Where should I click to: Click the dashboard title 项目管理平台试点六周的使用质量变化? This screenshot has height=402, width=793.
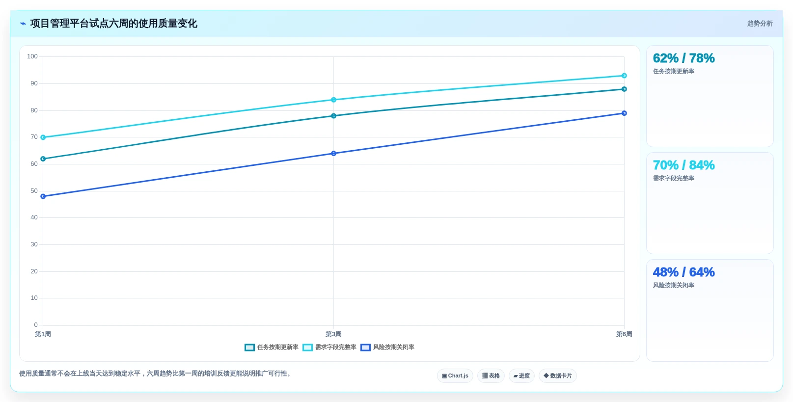(x=114, y=24)
